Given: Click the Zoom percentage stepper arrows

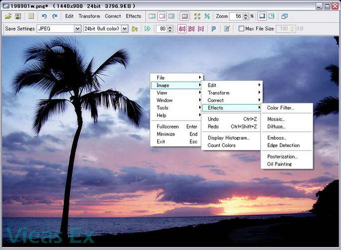Looking at the screenshot, I should [246, 16].
